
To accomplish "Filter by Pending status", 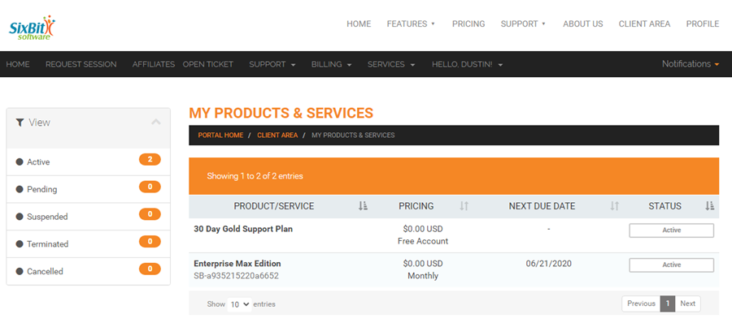I will pos(88,189).
